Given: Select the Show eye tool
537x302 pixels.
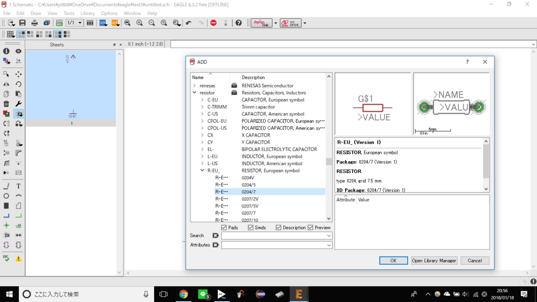Looking at the screenshot, I should (x=18, y=51).
